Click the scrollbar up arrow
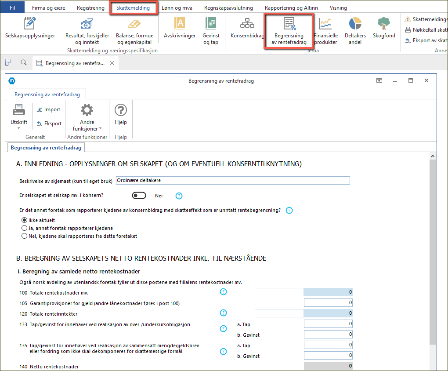The image size is (448, 371). coord(433,156)
